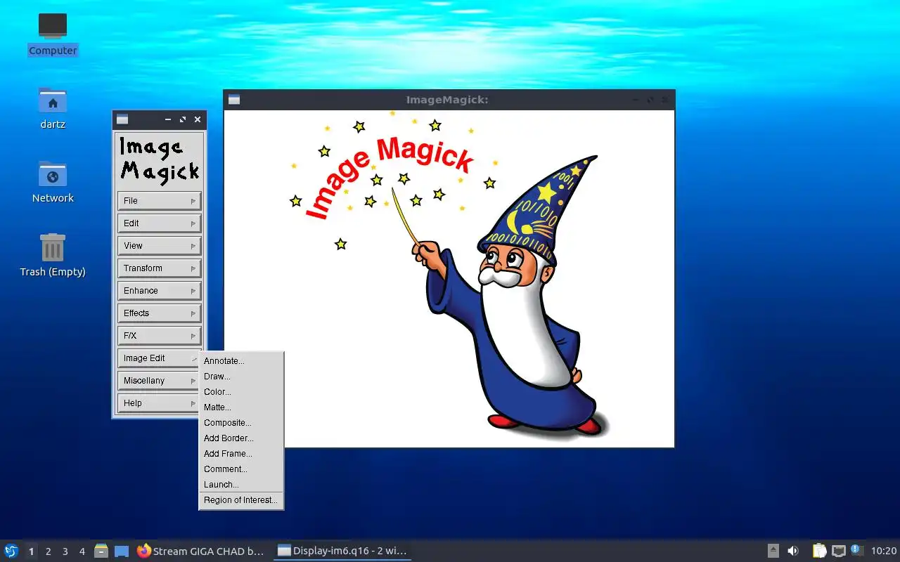Switch to workspace 3
The height and width of the screenshot is (562, 900).
click(x=65, y=551)
